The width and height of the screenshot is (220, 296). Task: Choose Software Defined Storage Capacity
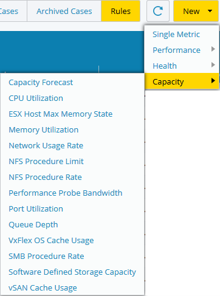pyautogui.click(x=72, y=272)
